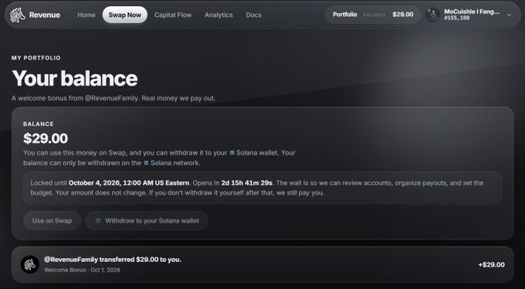Click the 'October 4, 2026, 12:00 AM US Eastern' date
The height and width of the screenshot is (289, 525).
pyautogui.click(x=129, y=183)
